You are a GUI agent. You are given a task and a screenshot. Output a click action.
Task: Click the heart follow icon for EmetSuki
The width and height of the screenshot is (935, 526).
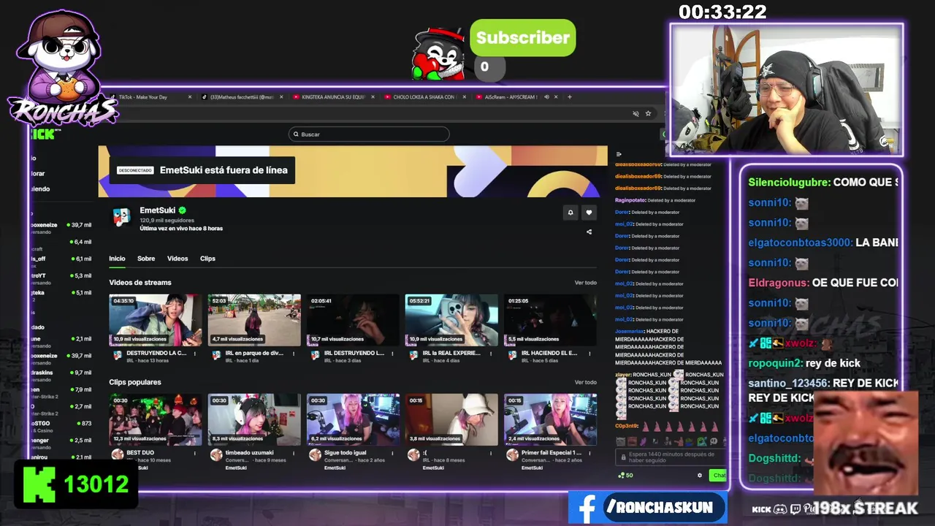(x=589, y=213)
